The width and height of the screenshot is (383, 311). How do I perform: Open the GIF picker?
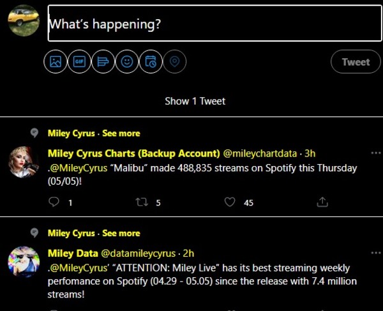point(79,62)
